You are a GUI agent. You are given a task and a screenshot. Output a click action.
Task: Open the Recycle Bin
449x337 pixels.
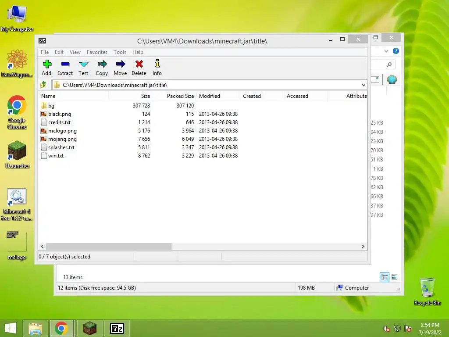427,291
